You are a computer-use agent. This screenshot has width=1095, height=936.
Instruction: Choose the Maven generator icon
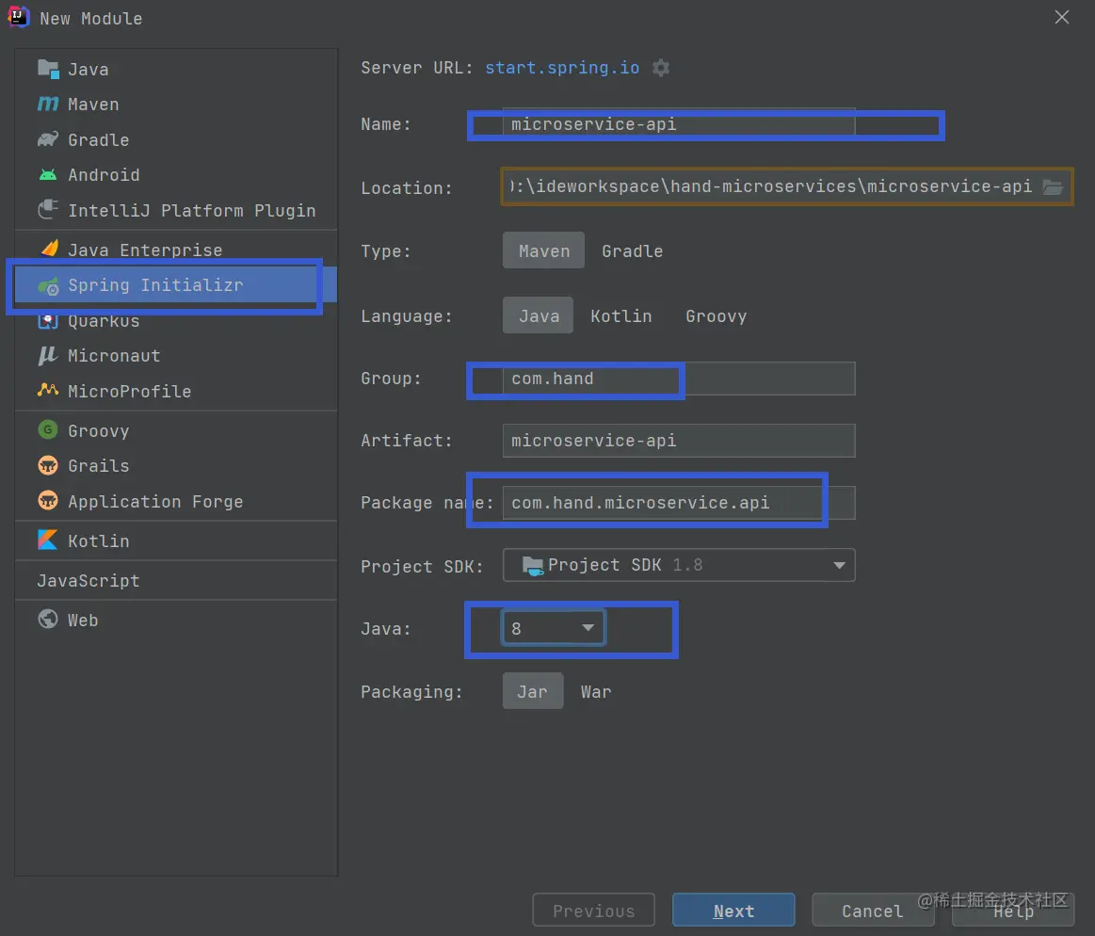[x=47, y=105]
